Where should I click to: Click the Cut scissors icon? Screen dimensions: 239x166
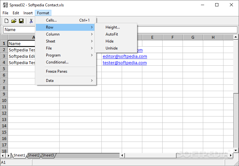[31, 21]
